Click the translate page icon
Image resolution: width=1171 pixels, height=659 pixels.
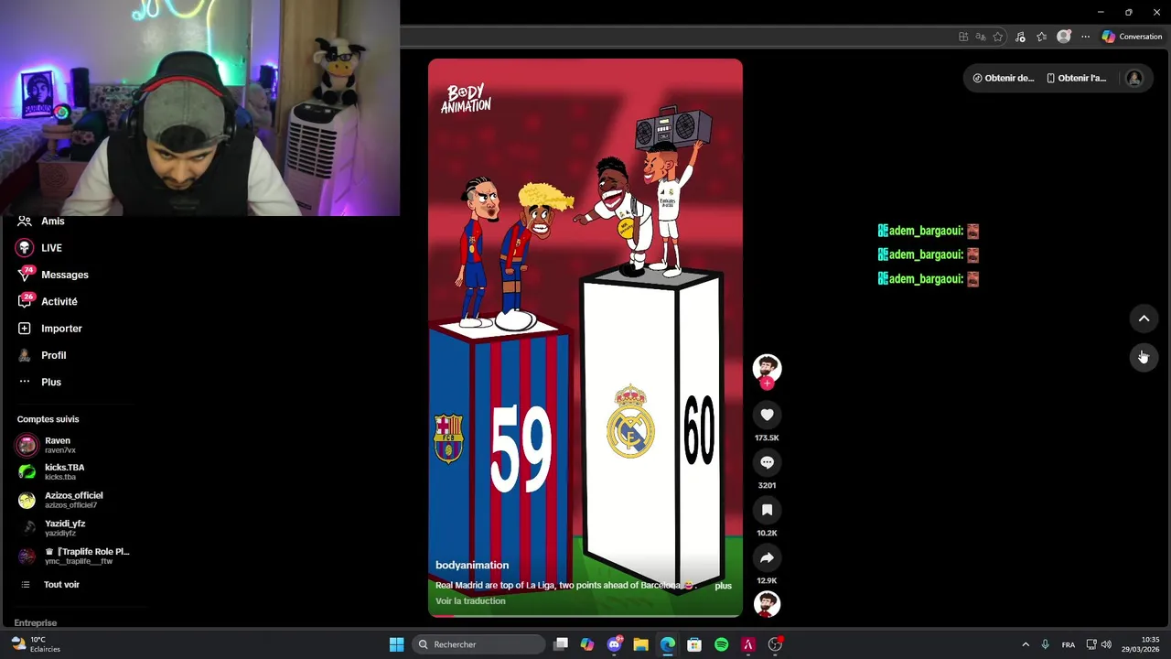[x=980, y=37]
